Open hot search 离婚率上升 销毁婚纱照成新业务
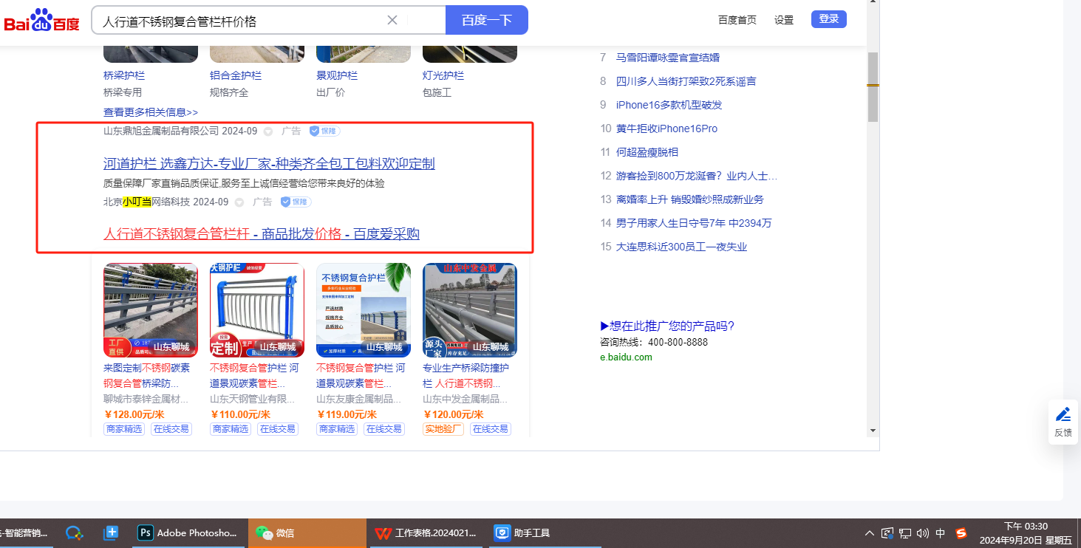Viewport: 1081px width, 548px height. (690, 199)
